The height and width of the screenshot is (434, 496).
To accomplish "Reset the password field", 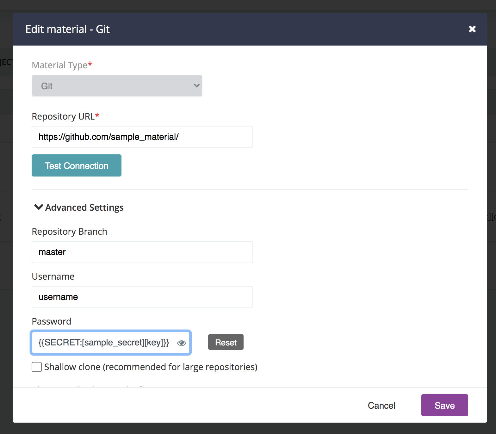I will 226,342.
